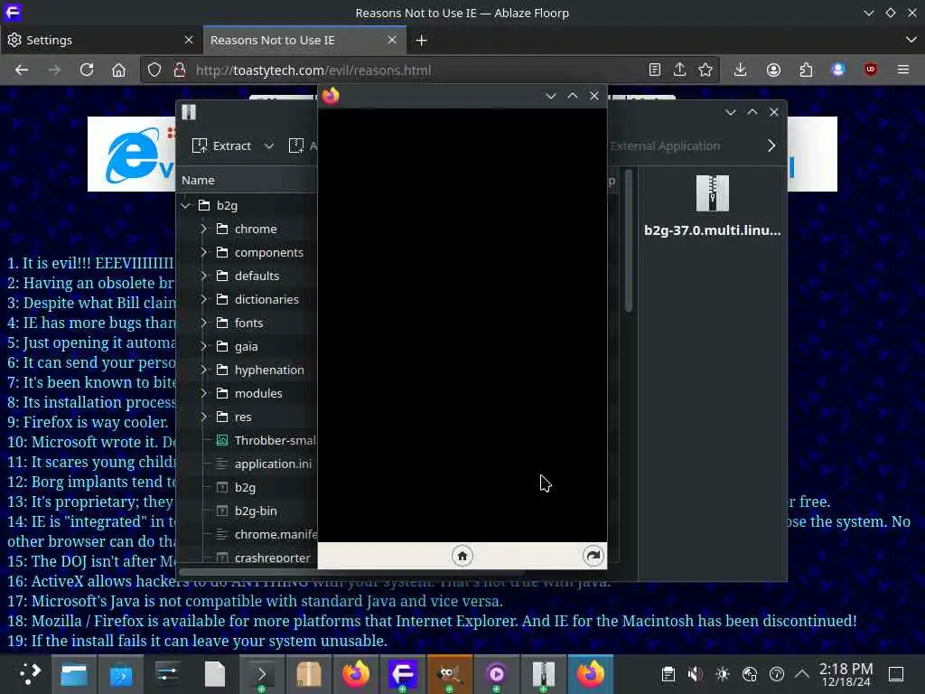Open the KDE application launcher
925x694 pixels.
tap(28, 674)
